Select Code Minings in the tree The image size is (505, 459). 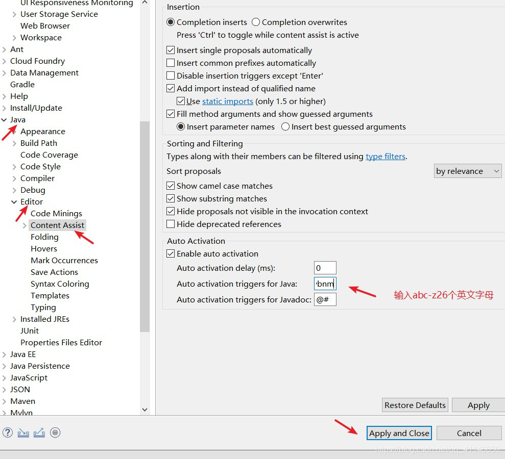pyautogui.click(x=56, y=214)
